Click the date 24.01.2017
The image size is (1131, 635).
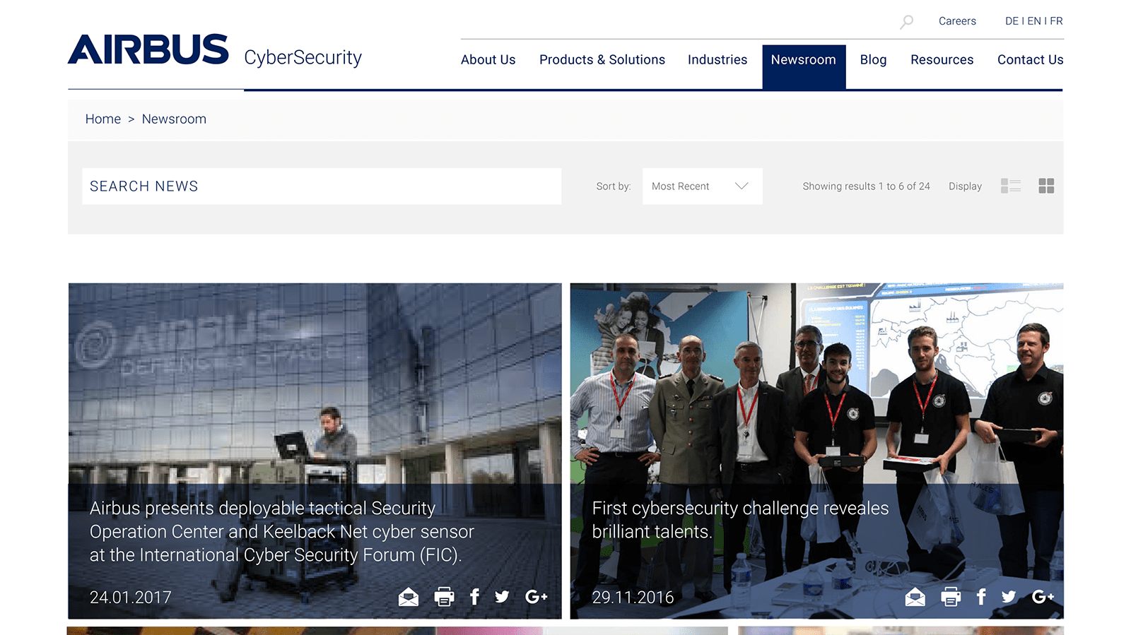pos(131,598)
